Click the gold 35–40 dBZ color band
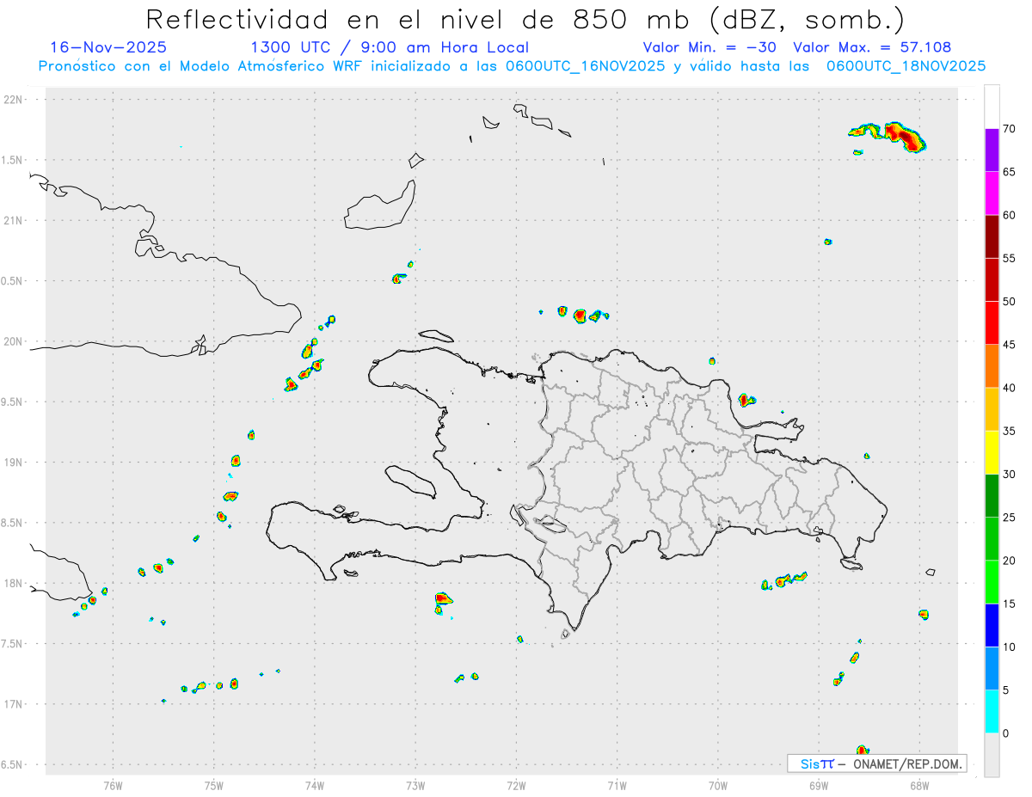This screenshot has height=797, width=1032. [992, 409]
